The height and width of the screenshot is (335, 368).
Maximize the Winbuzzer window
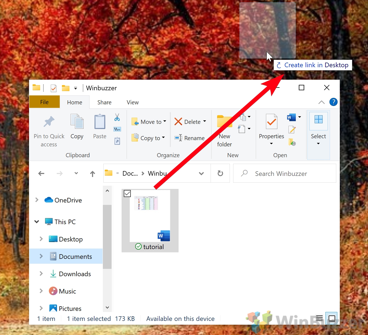tap(301, 88)
